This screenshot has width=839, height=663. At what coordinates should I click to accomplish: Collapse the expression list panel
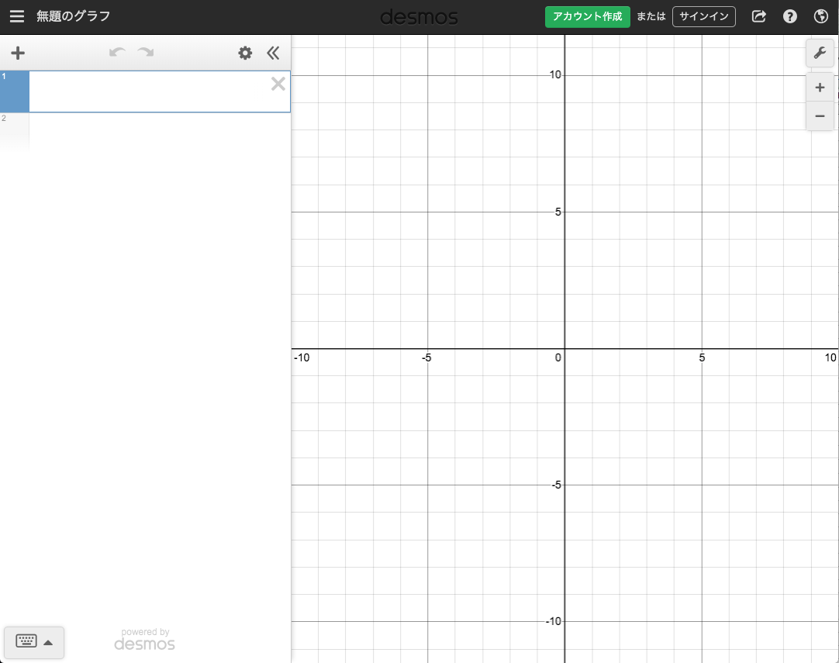273,53
